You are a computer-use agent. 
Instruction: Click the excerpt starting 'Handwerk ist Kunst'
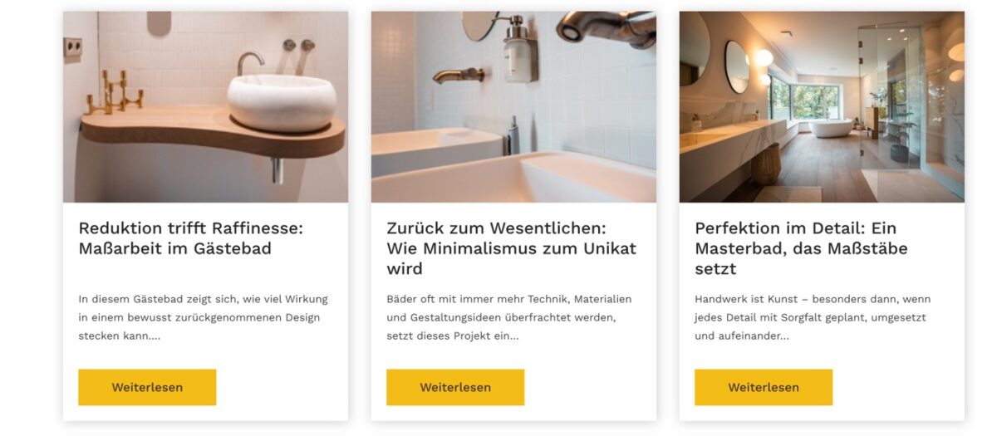(813, 317)
